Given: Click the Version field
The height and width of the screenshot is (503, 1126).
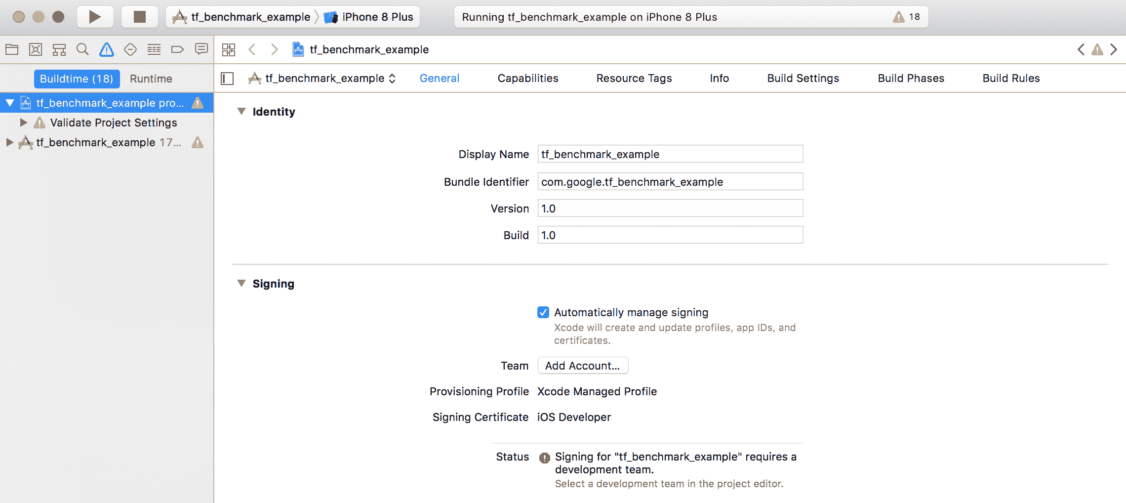Looking at the screenshot, I should pos(670,209).
